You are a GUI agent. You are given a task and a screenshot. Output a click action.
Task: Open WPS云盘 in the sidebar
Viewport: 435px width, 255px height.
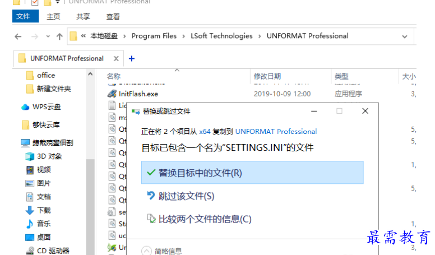coord(41,107)
